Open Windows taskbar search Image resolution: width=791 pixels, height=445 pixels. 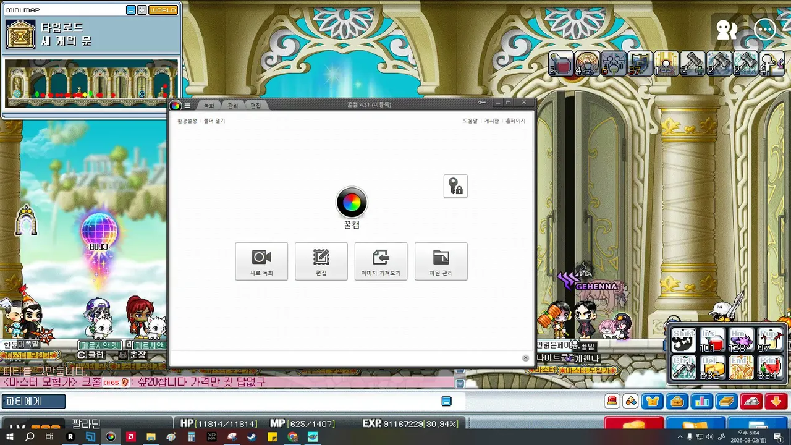30,437
